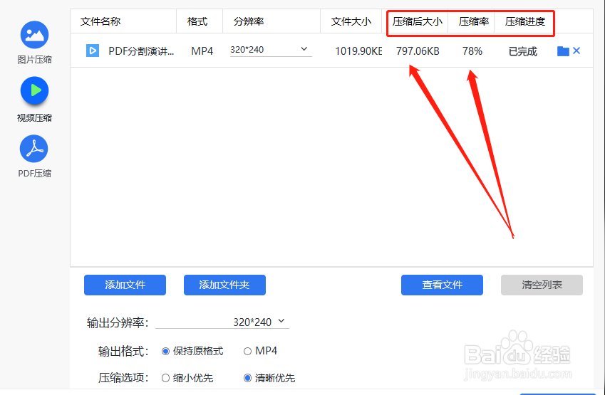This screenshot has width=605, height=395.
Task: Remove the PDF分割演讲 file from list
Action: 576,51
